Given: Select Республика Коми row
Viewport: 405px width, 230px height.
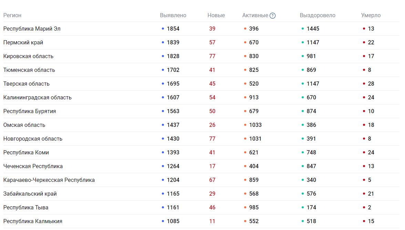Looking at the screenshot, I should point(26,153).
